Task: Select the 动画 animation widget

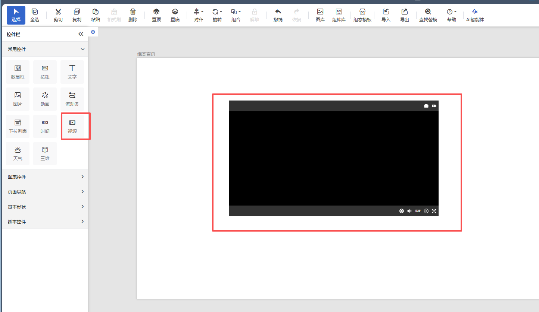Action: pyautogui.click(x=45, y=99)
